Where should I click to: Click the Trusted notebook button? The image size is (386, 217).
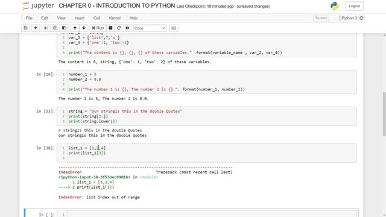pyautogui.click(x=321, y=18)
